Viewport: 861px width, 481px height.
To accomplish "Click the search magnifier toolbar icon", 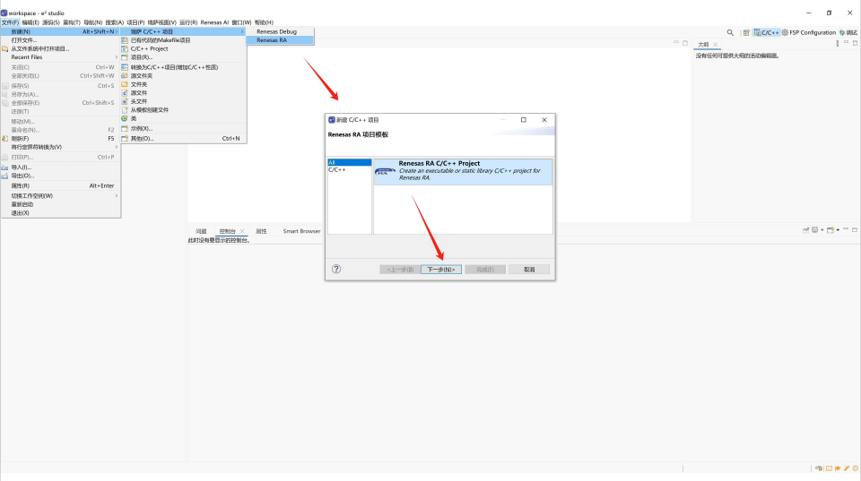I will point(730,32).
